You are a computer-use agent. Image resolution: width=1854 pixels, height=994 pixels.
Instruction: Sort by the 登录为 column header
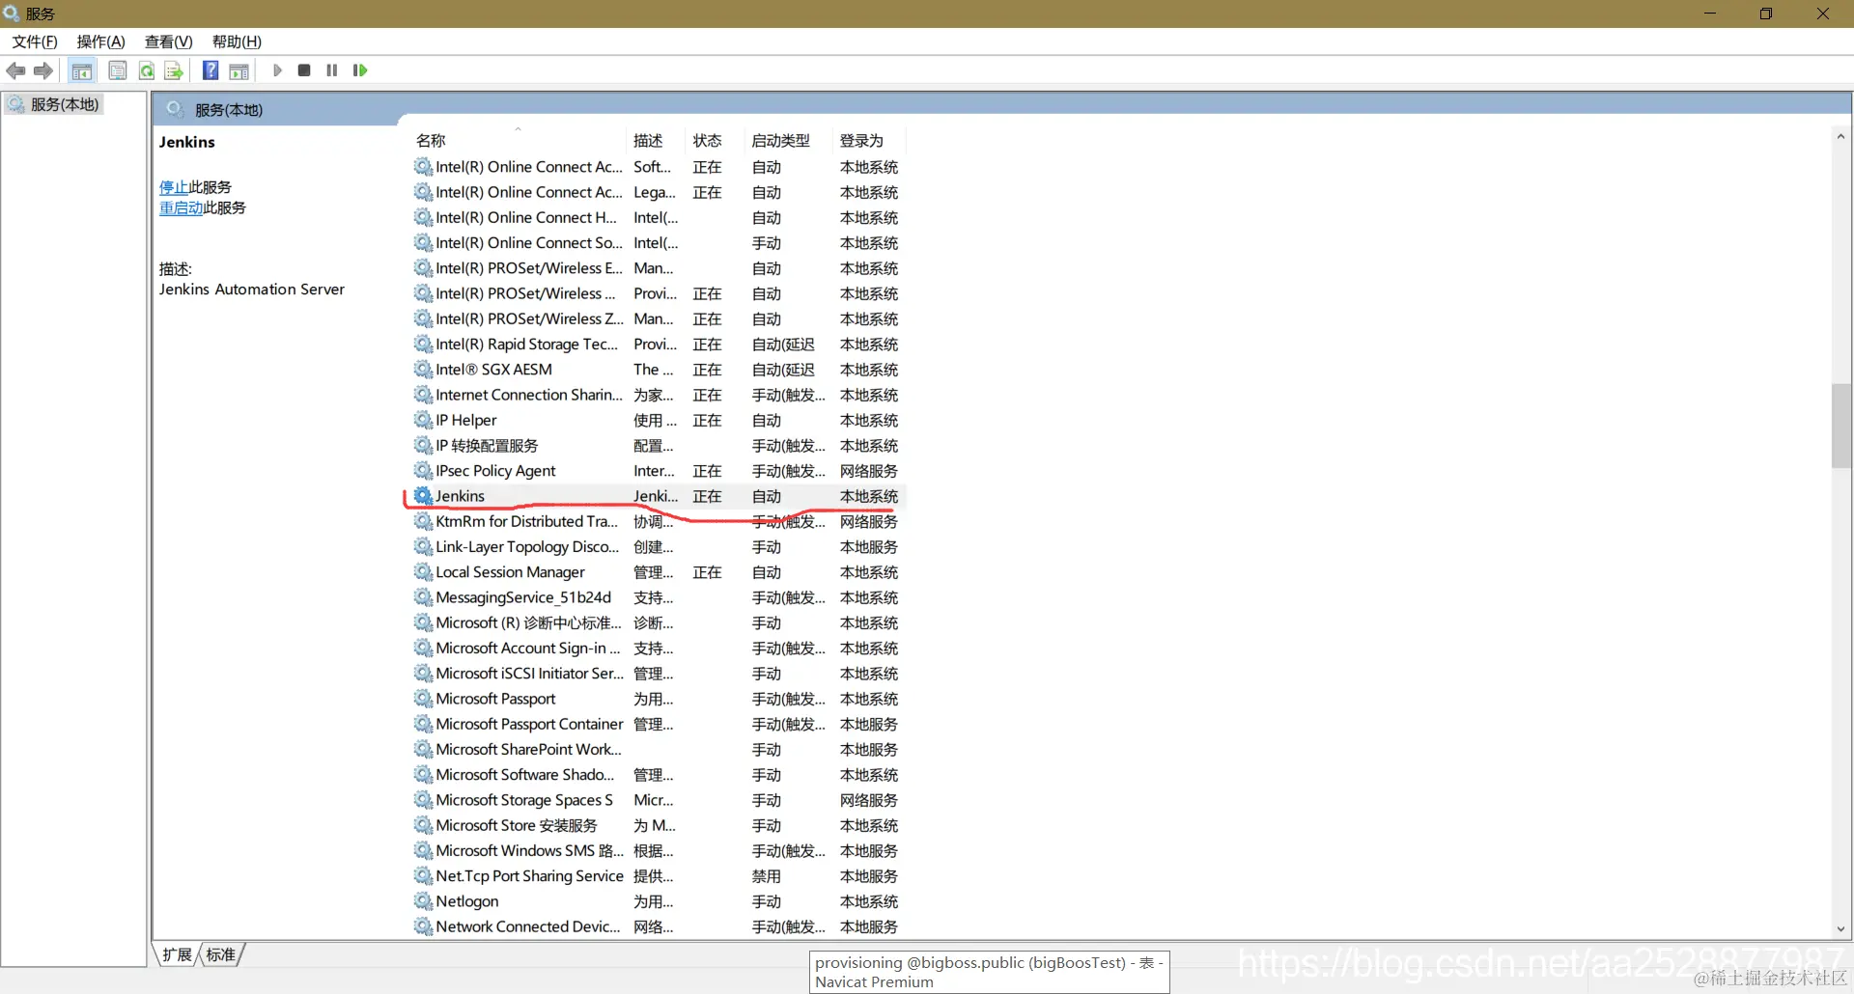point(869,141)
